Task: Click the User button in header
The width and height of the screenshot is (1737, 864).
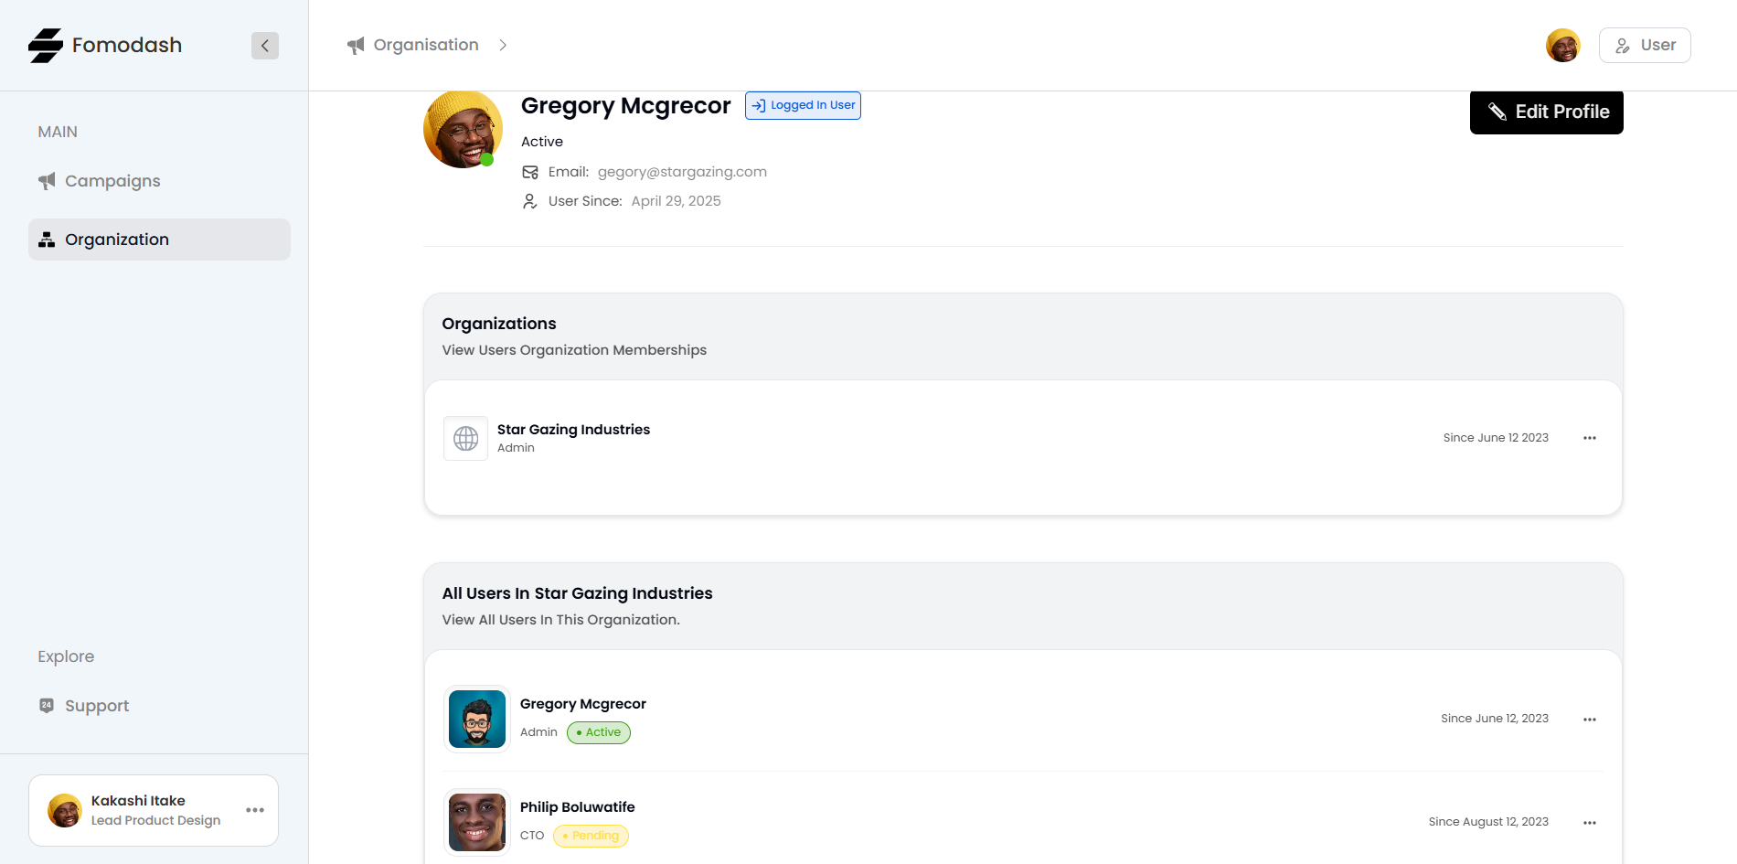Action: pyautogui.click(x=1645, y=46)
